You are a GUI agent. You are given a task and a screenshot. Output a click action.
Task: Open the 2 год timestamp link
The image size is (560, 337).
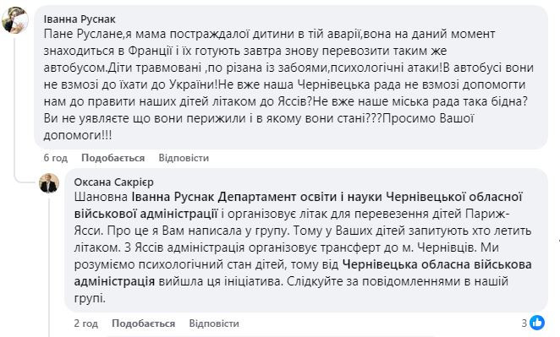click(x=85, y=323)
